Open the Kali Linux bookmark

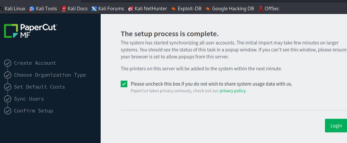[15, 9]
